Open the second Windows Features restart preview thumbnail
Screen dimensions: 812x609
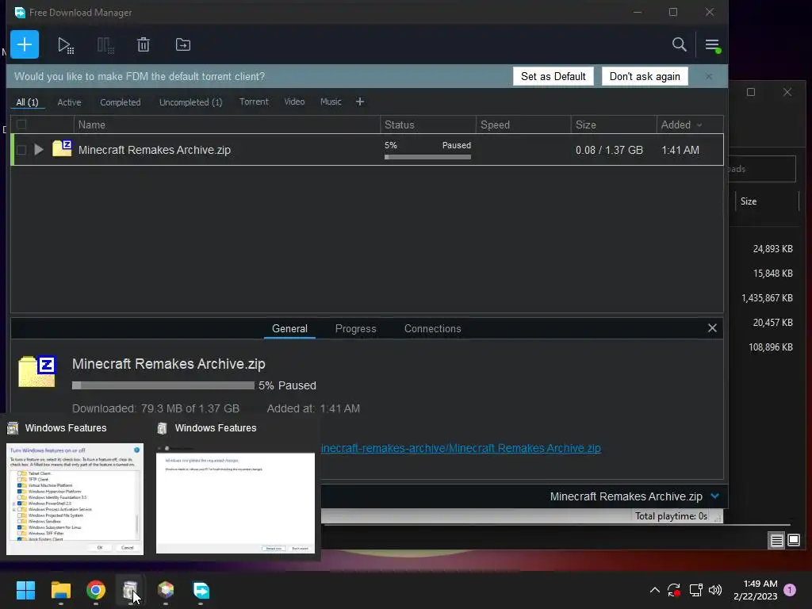235,499
